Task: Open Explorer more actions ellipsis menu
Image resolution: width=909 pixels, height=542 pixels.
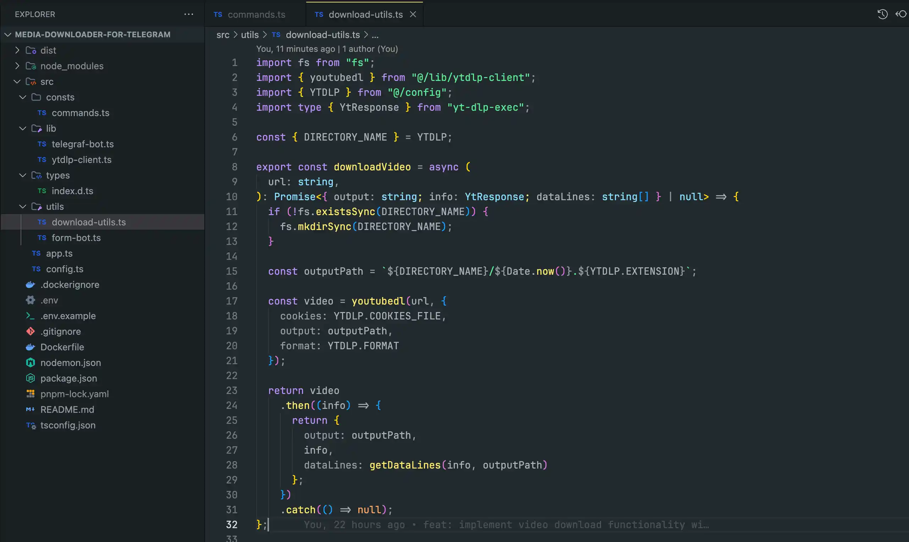Action: [x=188, y=14]
